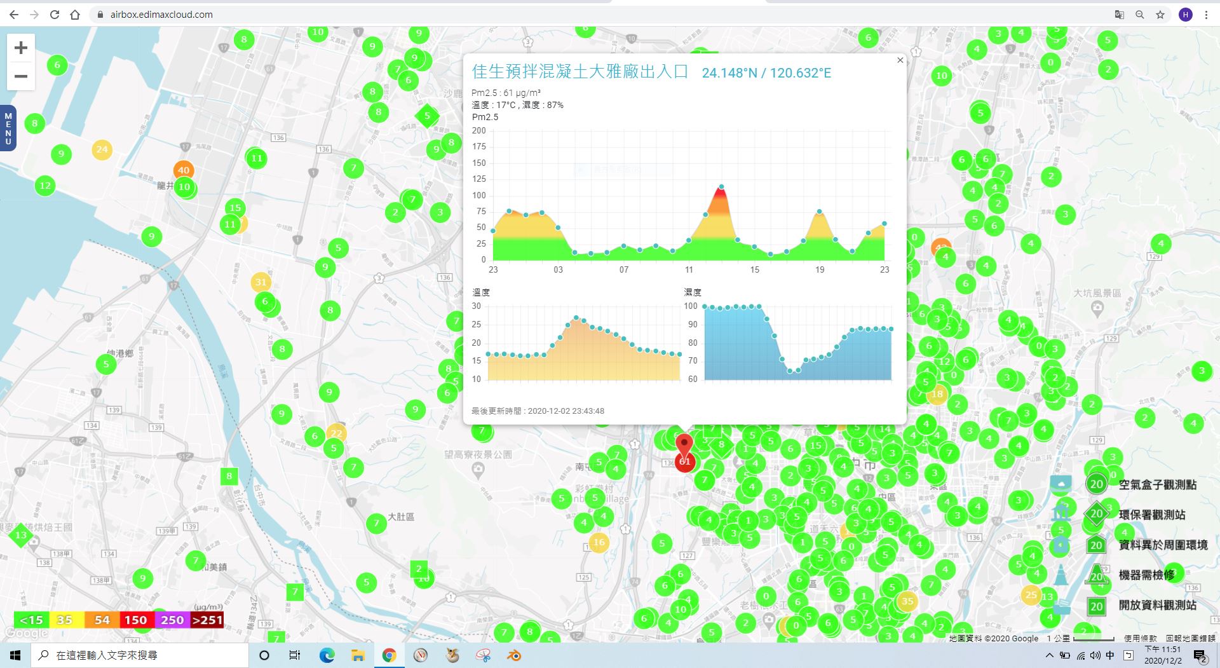Click the diamond EPA marker labeled 13
This screenshot has width=1220, height=668.
pyautogui.click(x=21, y=535)
